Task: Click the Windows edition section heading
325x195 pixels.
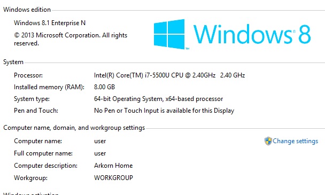Action: tap(27, 10)
